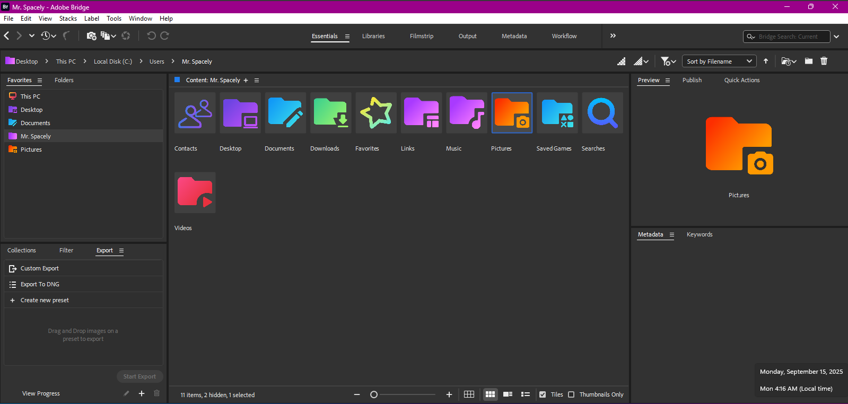The height and width of the screenshot is (404, 848).
Task: Open the Stacks menu
Action: click(x=68, y=19)
